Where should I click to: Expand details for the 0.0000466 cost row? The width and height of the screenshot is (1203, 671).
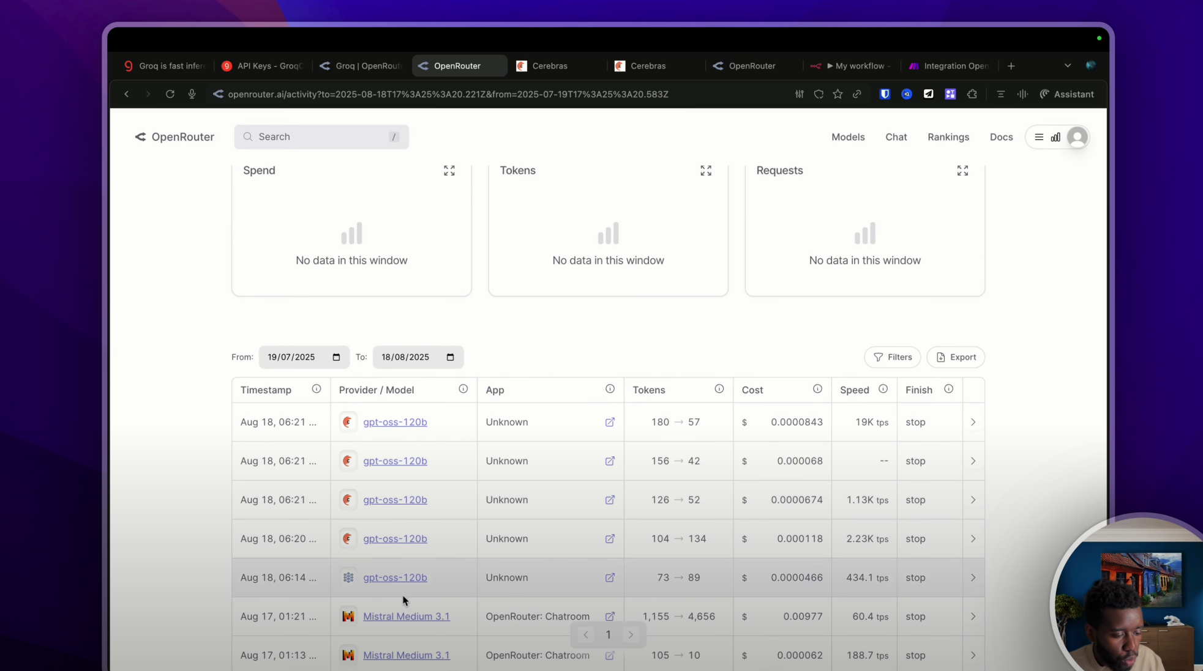click(x=973, y=577)
